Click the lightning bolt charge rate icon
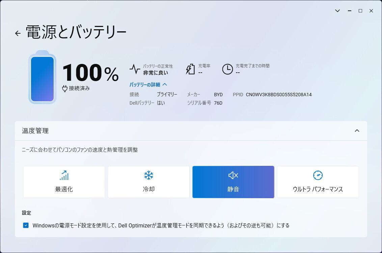 point(190,69)
